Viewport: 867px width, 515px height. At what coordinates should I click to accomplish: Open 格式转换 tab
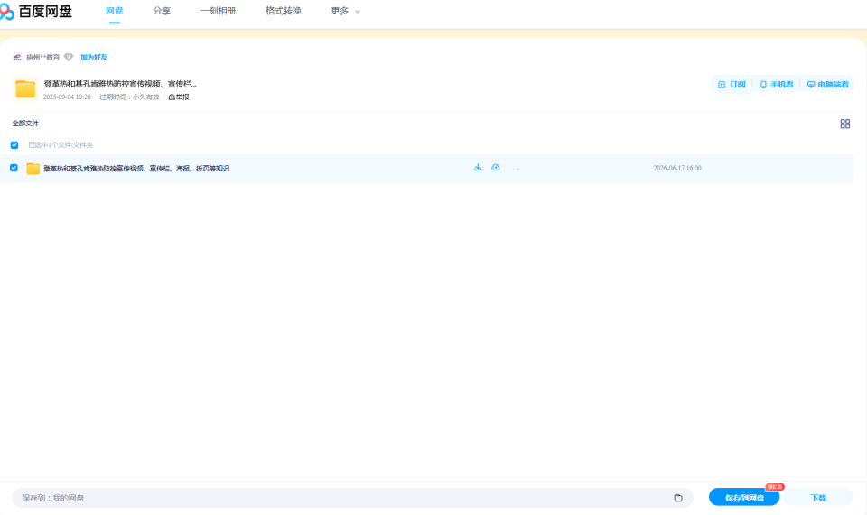point(283,11)
